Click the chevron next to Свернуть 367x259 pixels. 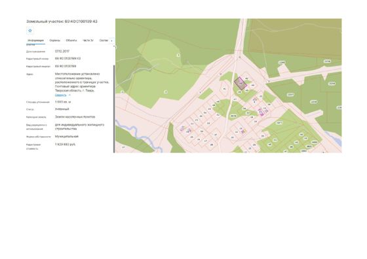click(69, 95)
